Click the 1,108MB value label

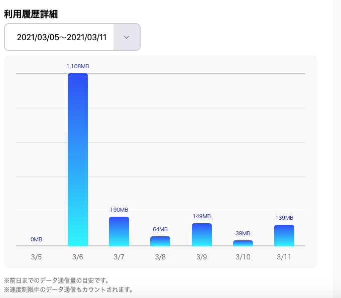pos(78,66)
